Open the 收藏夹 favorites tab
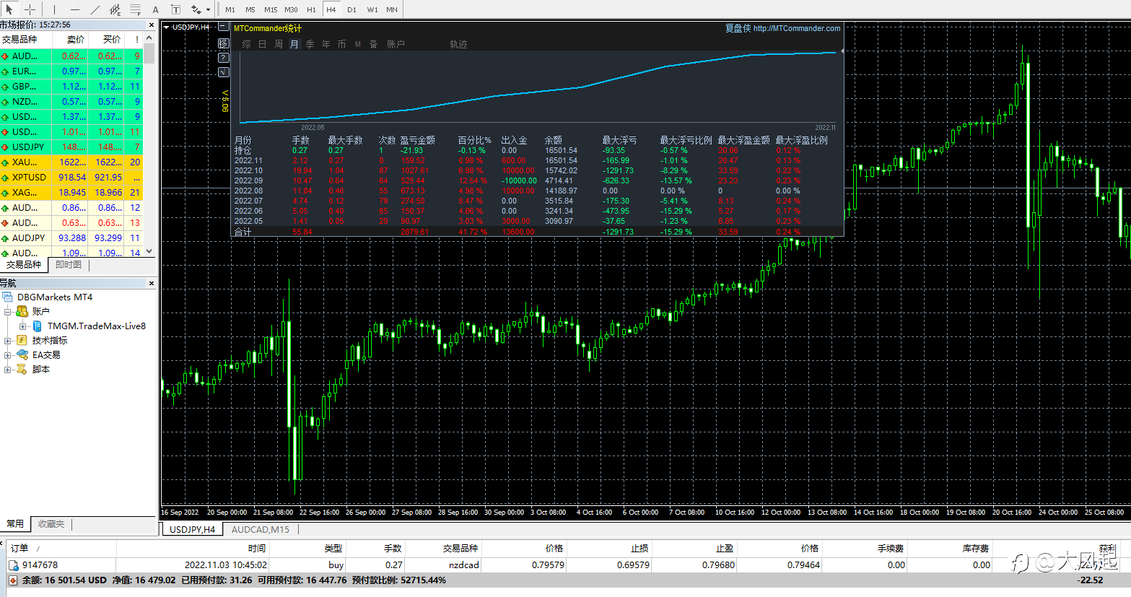The image size is (1131, 597). click(x=51, y=524)
